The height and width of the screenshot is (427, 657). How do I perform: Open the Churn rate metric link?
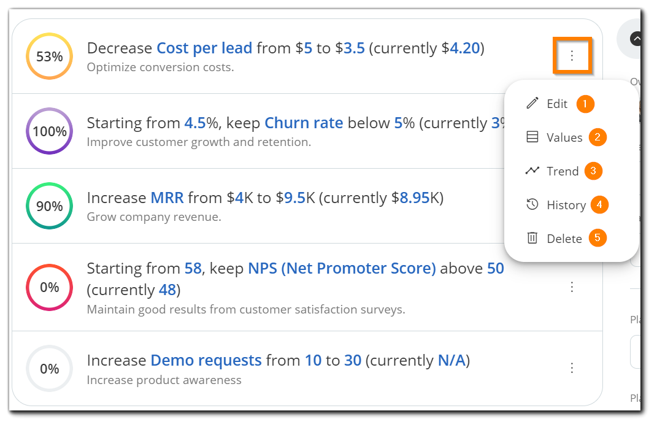click(x=304, y=123)
